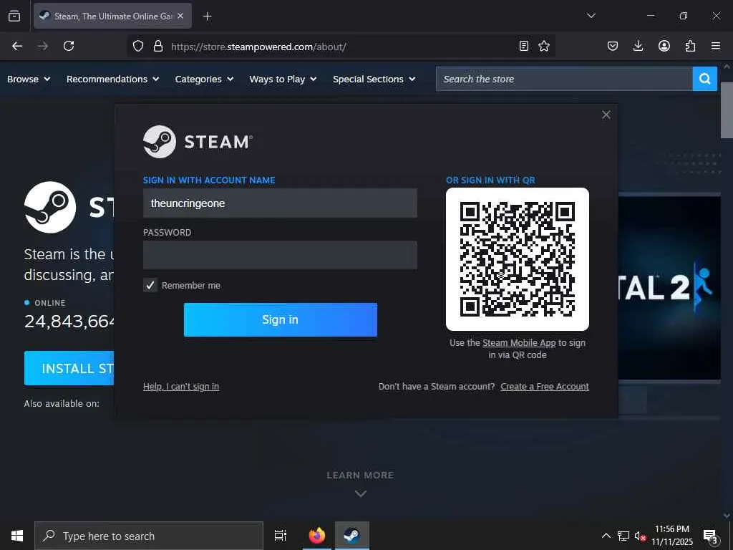Click the site security padlock icon
This screenshot has width=733, height=550.
tap(158, 46)
